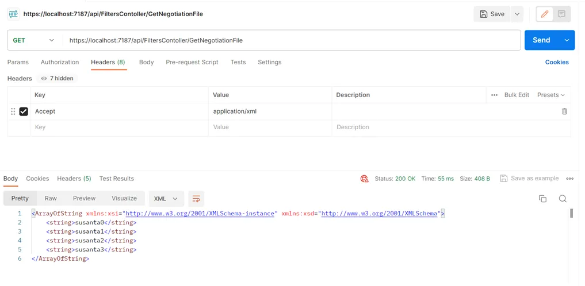Image resolution: width=585 pixels, height=286 pixels.
Task: Open the response Cookies tab
Action: [37, 179]
